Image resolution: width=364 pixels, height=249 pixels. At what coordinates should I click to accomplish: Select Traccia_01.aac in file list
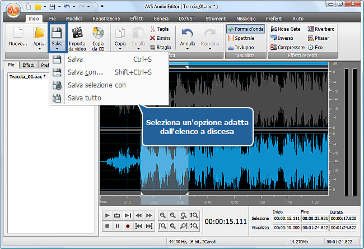pos(27,77)
